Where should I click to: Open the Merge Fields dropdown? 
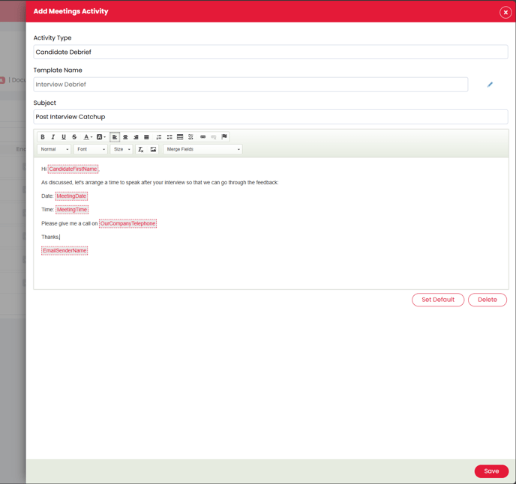pyautogui.click(x=202, y=149)
